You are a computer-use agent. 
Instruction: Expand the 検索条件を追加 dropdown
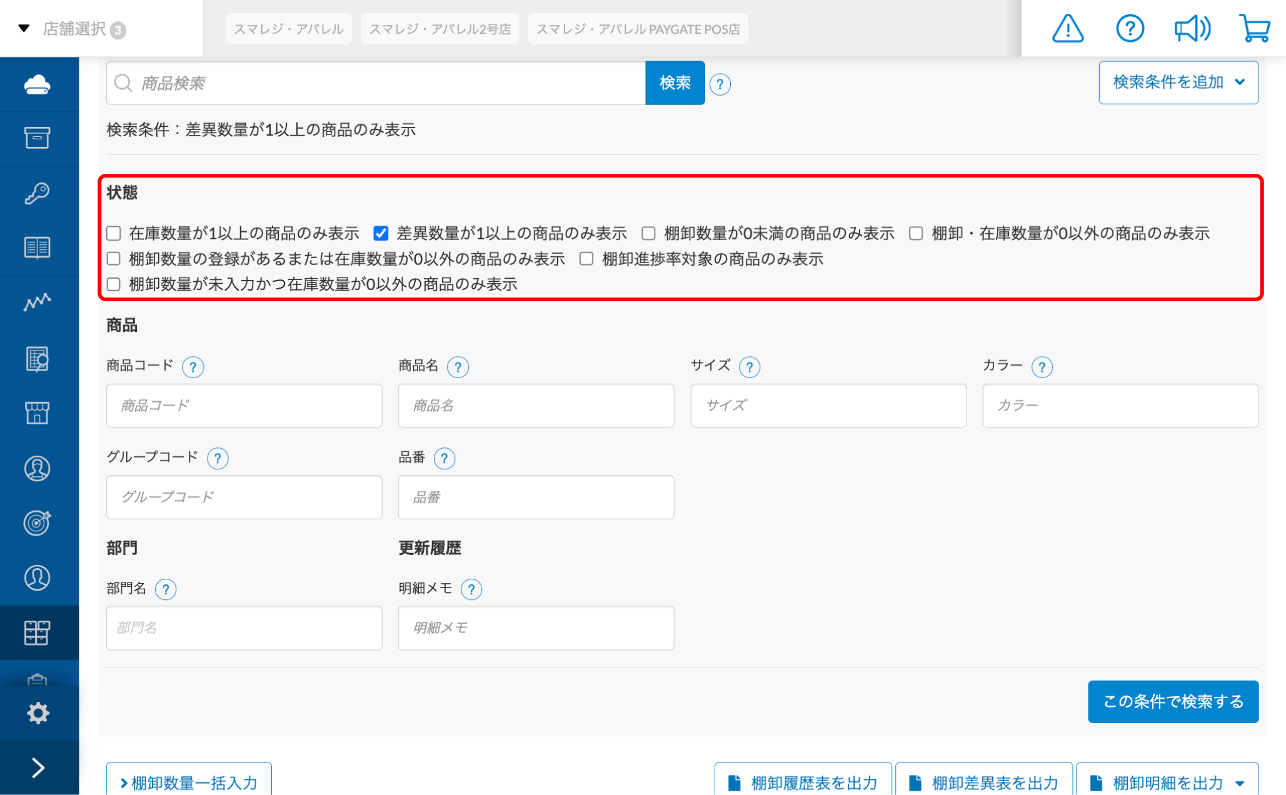[x=1178, y=82]
